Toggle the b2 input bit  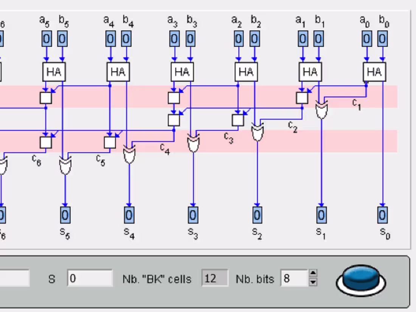(255, 39)
